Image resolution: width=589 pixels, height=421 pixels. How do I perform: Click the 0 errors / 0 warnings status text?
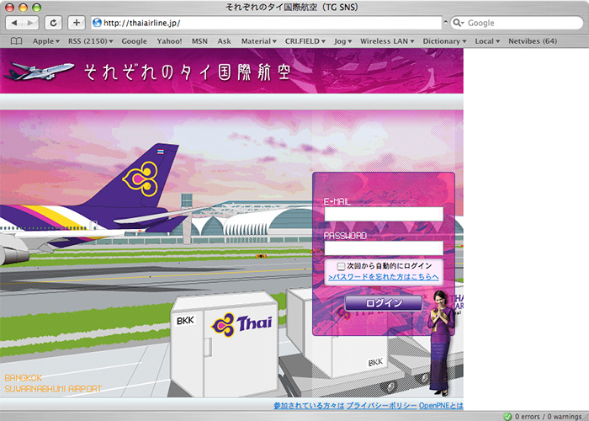[548, 416]
